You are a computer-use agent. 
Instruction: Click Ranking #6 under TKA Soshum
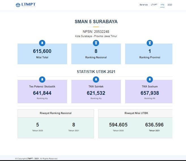click(x=150, y=98)
